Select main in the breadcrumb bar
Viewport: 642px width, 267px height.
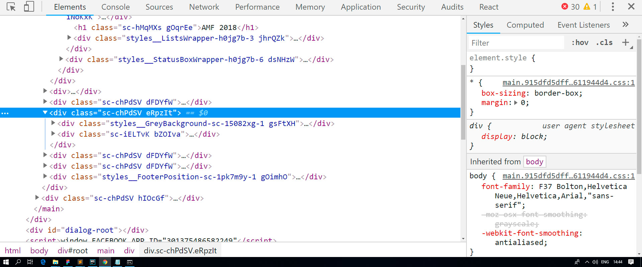(x=106, y=251)
